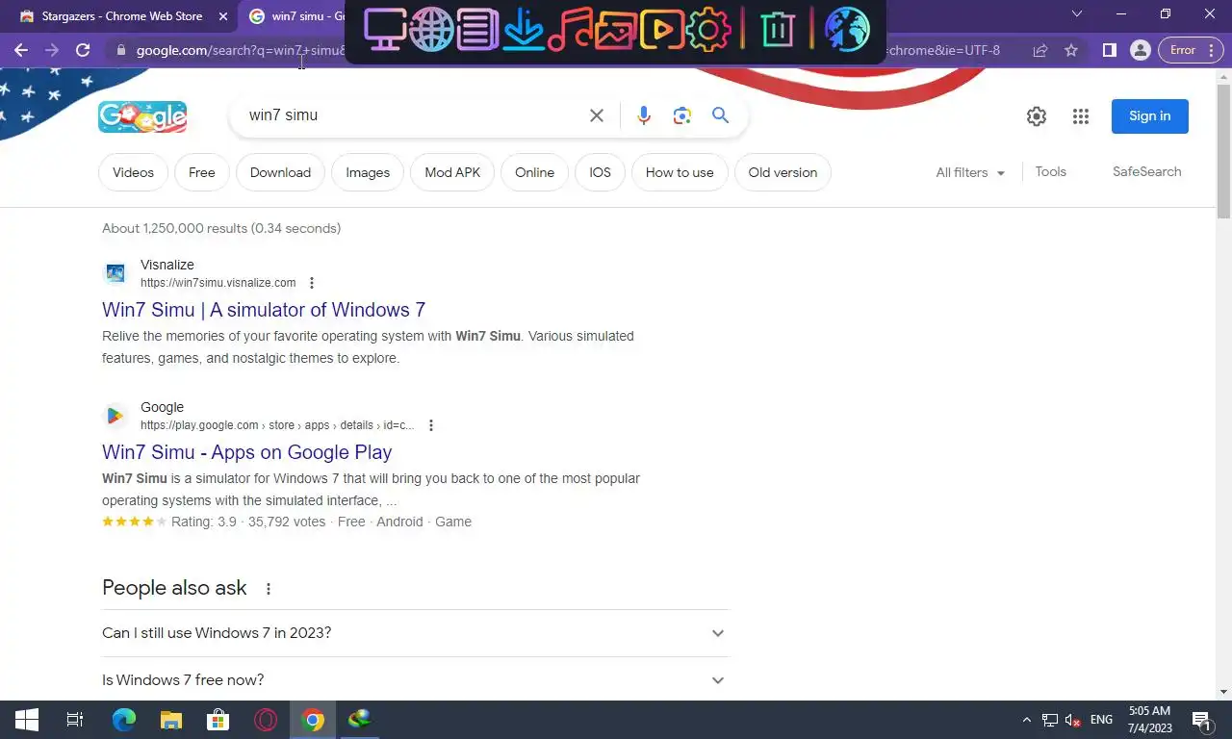Open 'Win7 Simu | A simulator of Windows 7' link
Image resolution: width=1232 pixels, height=739 pixels.
264,310
